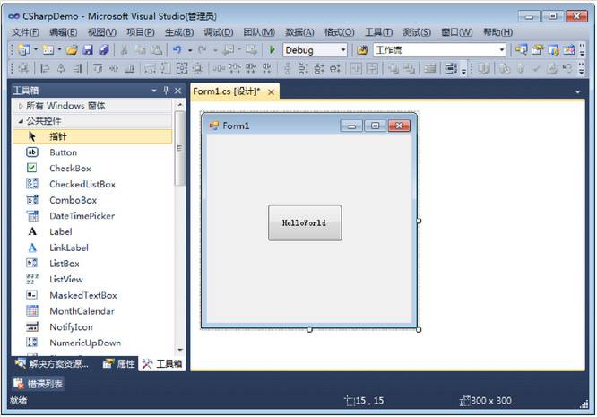Viewport: 597px width, 417px height.
Task: Click the Save All icon
Action: pyautogui.click(x=104, y=50)
